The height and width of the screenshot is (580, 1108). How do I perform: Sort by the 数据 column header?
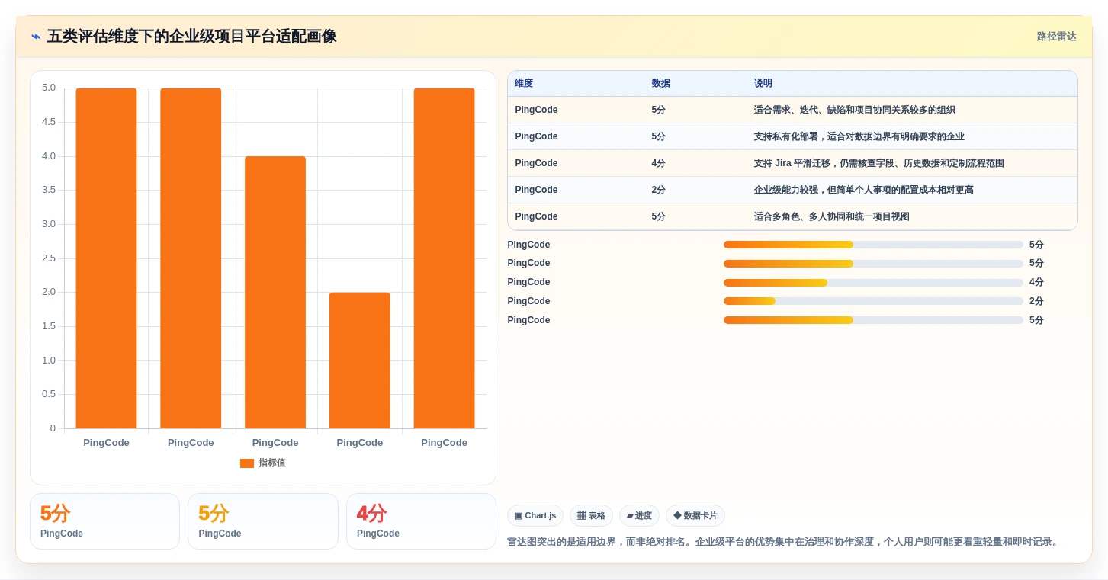[x=661, y=83]
